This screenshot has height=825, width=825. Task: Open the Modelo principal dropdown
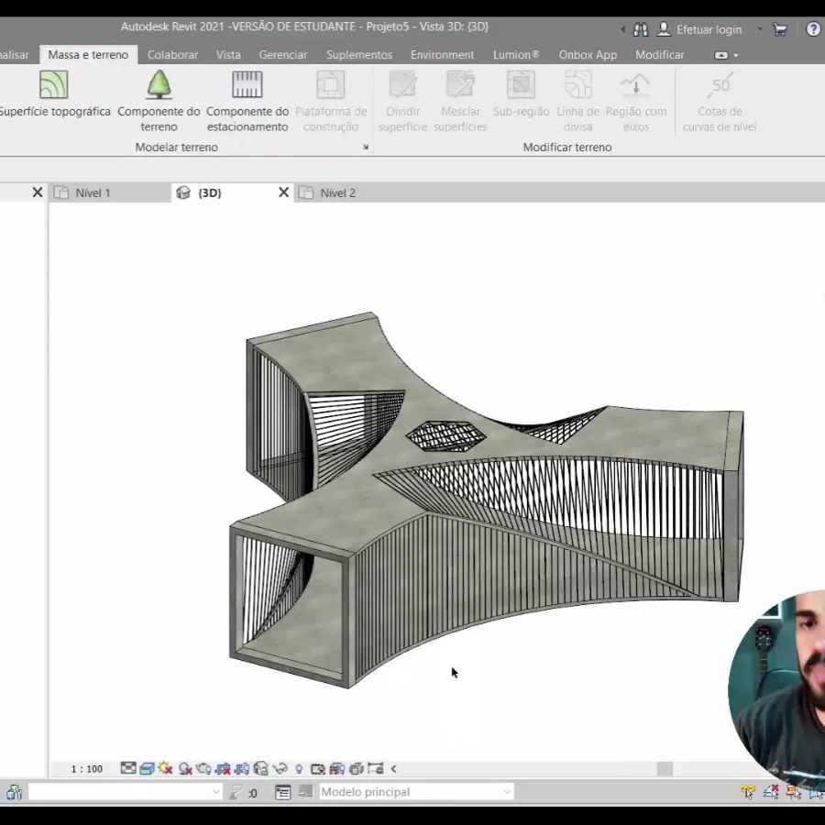point(415,792)
